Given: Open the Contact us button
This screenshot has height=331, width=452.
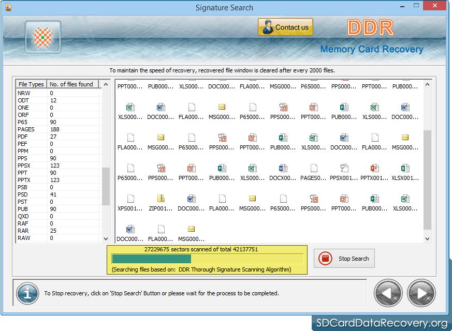Looking at the screenshot, I should tap(285, 27).
